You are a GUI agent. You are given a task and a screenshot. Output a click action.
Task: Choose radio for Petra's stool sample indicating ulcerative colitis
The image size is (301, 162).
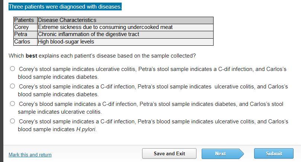[x=13, y=86]
